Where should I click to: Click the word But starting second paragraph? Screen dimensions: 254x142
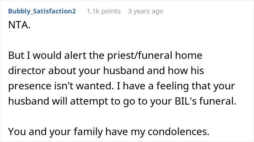(x=16, y=56)
